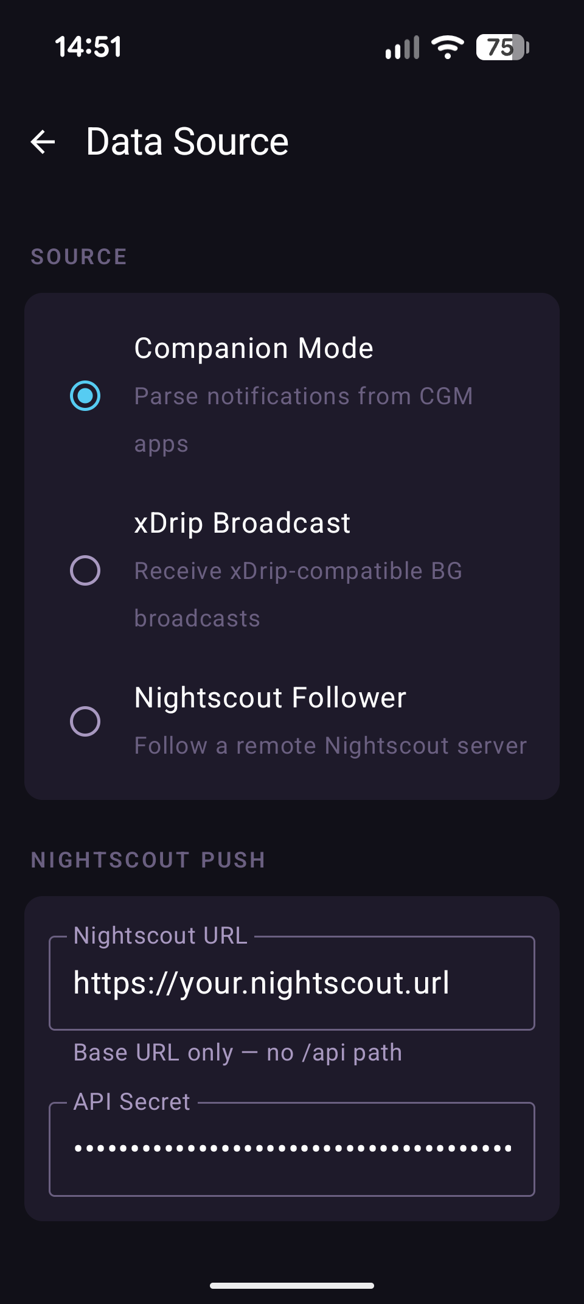Screen dimensions: 584x1304
Task: Tap the battery indicator showing 75
Action: (x=501, y=46)
